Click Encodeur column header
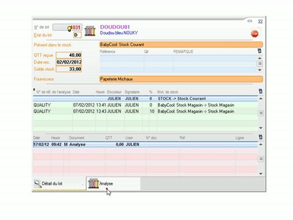This screenshot has height=220, width=293. (x=114, y=92)
